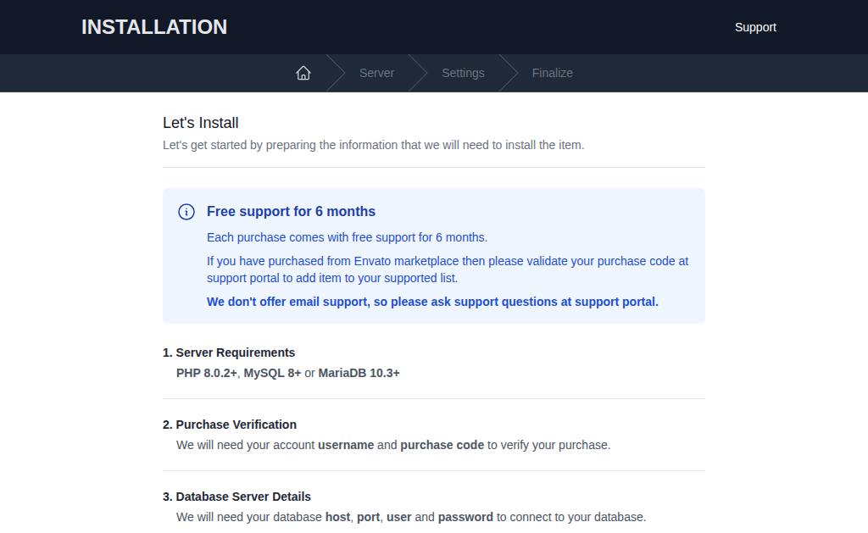Click the "3. Database Server Details" heading
This screenshot has width=868, height=533.
(236, 497)
